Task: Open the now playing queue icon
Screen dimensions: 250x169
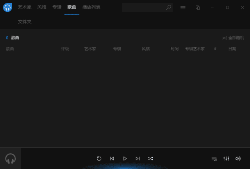Action: tap(214, 158)
